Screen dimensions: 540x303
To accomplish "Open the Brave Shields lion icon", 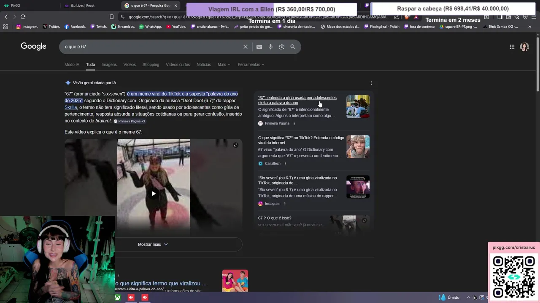I will 407,17.
